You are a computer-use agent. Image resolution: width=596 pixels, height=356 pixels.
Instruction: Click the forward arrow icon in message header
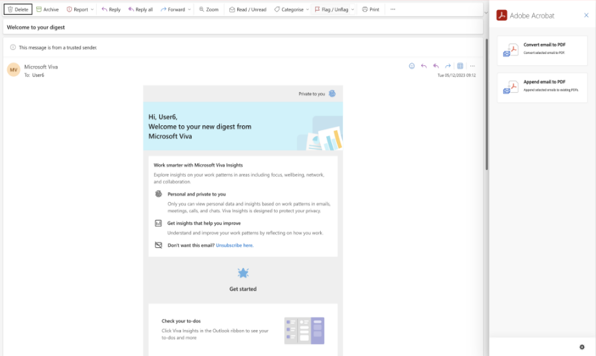click(x=448, y=66)
